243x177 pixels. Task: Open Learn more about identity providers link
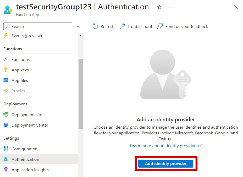(x=164, y=146)
